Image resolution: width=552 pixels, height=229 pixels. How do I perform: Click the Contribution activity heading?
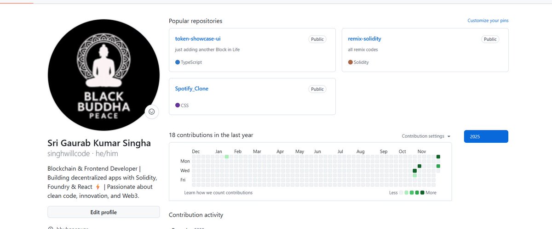pyautogui.click(x=196, y=215)
